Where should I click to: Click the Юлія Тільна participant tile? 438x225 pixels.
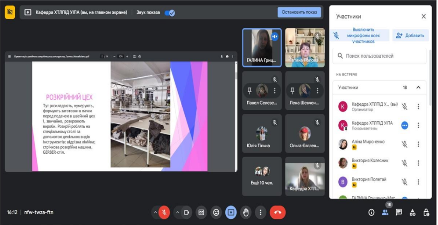coord(262,133)
